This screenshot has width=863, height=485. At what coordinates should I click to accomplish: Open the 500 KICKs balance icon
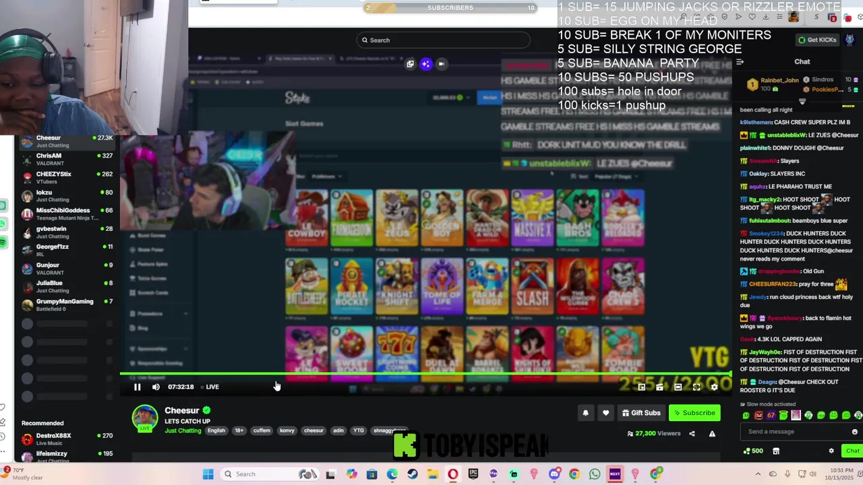[x=752, y=451]
